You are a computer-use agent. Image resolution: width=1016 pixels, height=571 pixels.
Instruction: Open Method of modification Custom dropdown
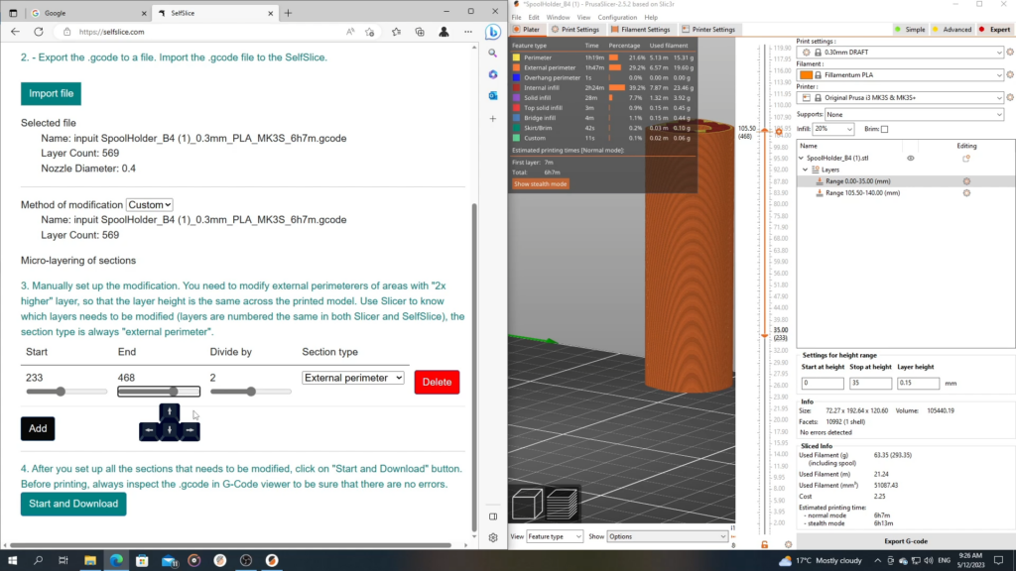point(149,204)
